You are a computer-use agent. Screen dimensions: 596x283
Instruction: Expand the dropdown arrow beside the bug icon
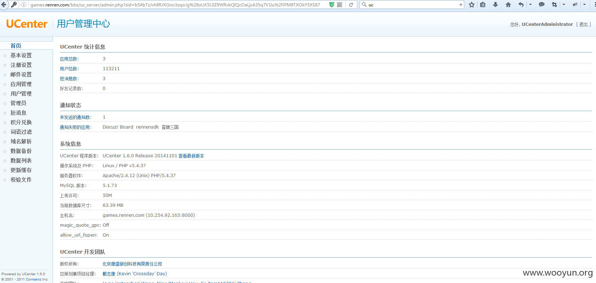click(584, 5)
